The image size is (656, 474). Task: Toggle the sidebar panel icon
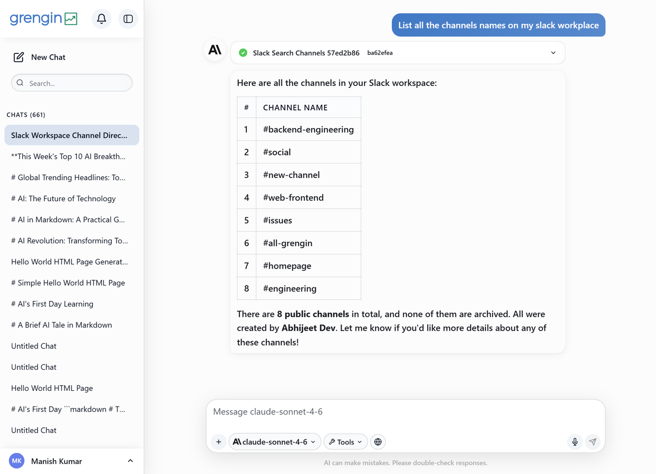click(128, 19)
